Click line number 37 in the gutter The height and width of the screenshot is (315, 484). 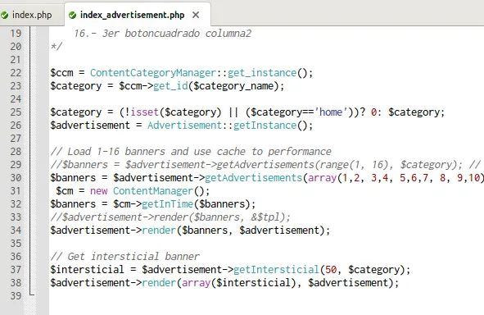tap(16, 270)
